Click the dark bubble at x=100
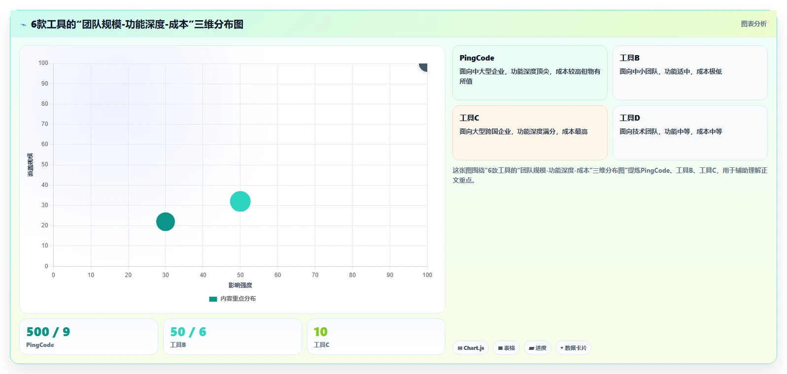 [x=423, y=66]
